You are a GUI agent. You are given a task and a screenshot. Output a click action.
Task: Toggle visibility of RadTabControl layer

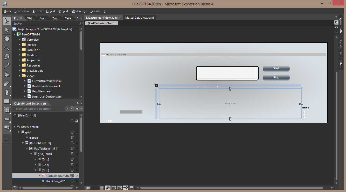(72, 143)
